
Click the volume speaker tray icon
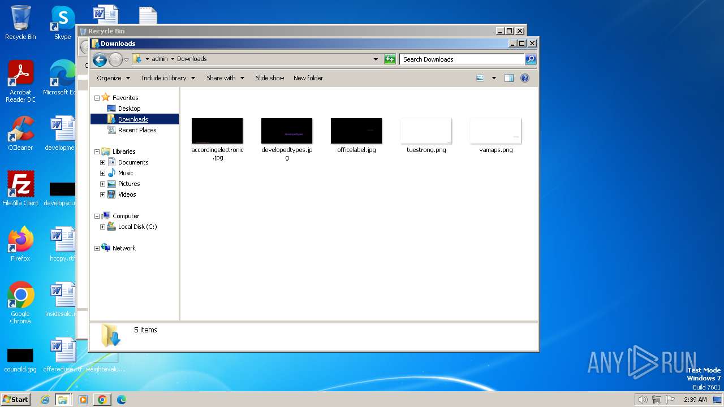(643, 400)
